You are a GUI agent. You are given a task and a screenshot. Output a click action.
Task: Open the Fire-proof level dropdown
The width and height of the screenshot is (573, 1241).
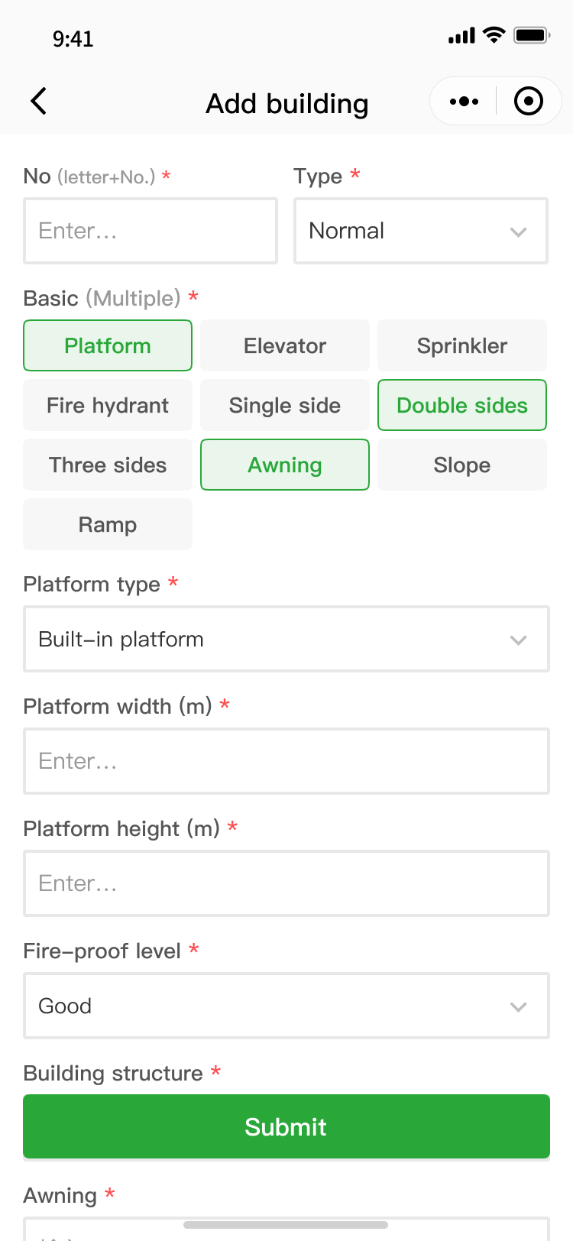tap(286, 1006)
